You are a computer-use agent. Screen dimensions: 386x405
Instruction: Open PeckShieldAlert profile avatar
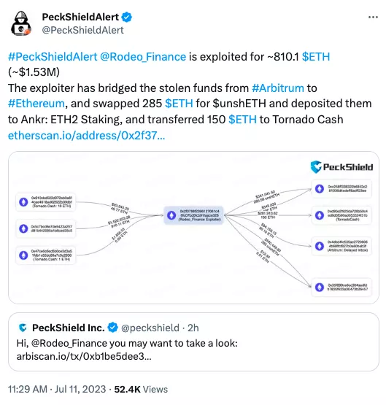21,23
